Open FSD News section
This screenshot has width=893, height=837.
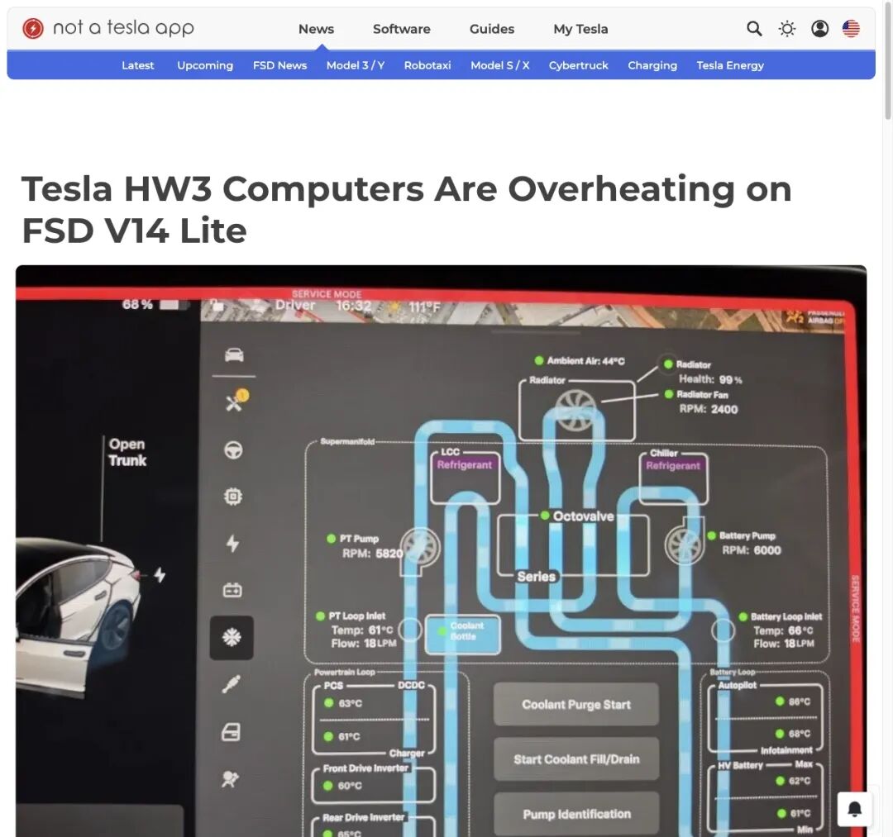(x=279, y=65)
